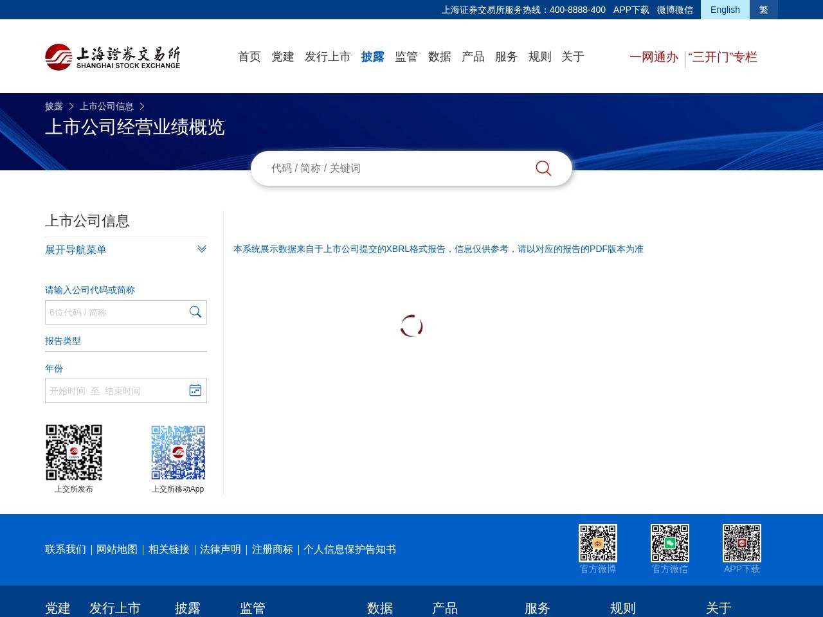Click the 披露 breadcrumb link
Screen dimensions: 823x617
(x=54, y=106)
